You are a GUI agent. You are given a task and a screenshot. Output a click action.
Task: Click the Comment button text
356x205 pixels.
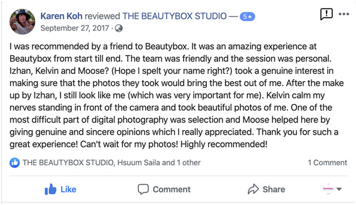[172, 189]
